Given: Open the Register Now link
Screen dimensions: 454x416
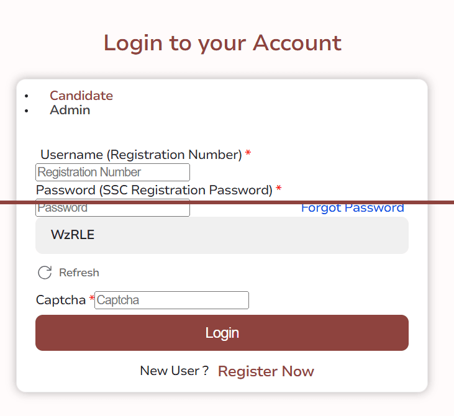Looking at the screenshot, I should click(266, 371).
